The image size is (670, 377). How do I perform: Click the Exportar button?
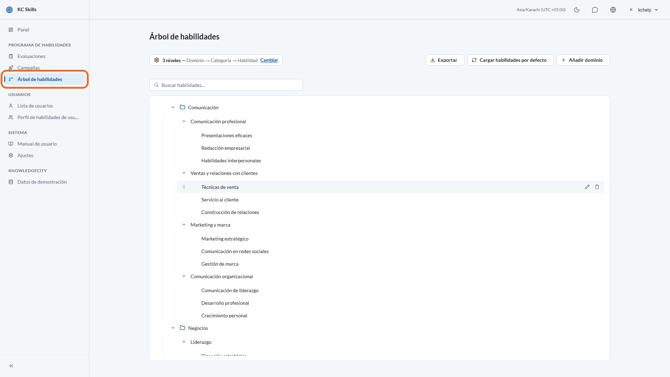[445, 60]
